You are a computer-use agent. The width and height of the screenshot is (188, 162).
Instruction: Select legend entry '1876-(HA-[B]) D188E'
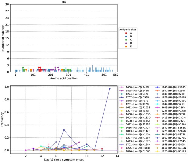135,151
